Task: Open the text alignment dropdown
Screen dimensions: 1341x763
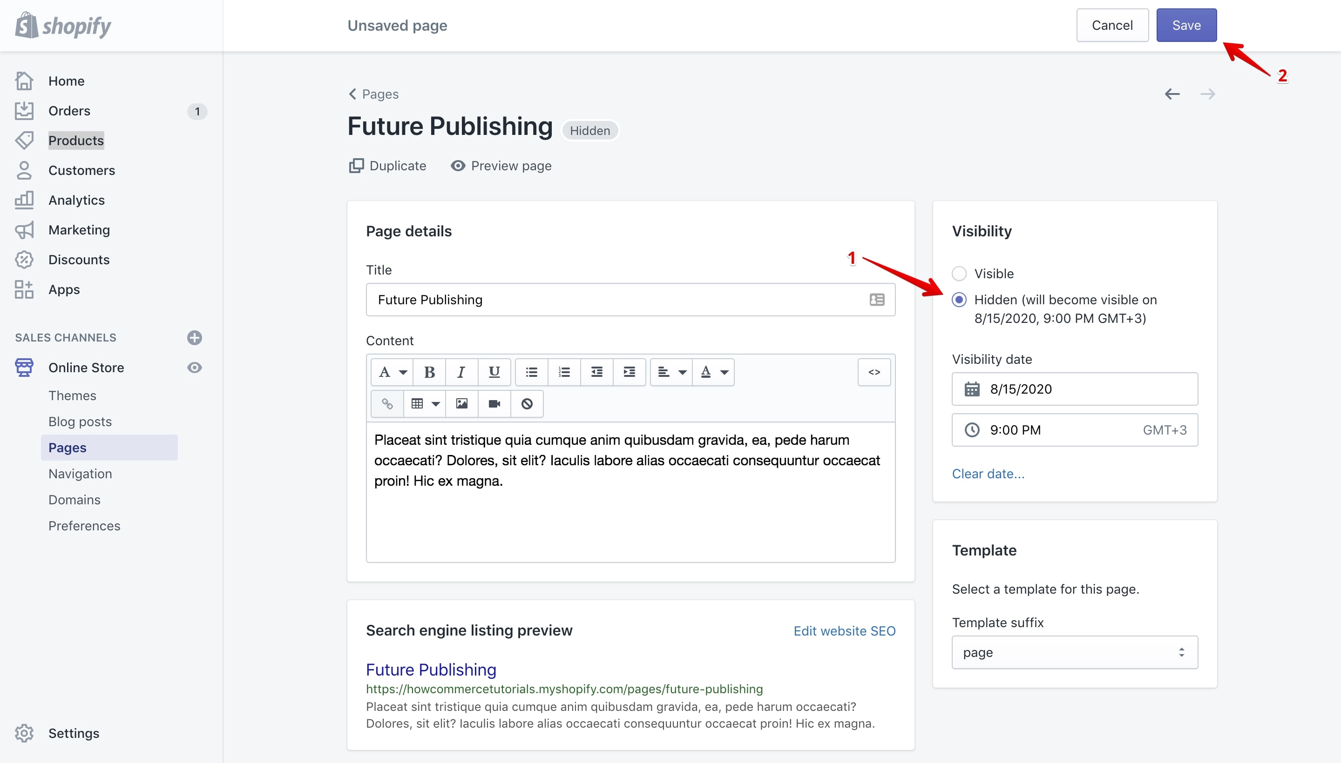Action: pos(671,372)
